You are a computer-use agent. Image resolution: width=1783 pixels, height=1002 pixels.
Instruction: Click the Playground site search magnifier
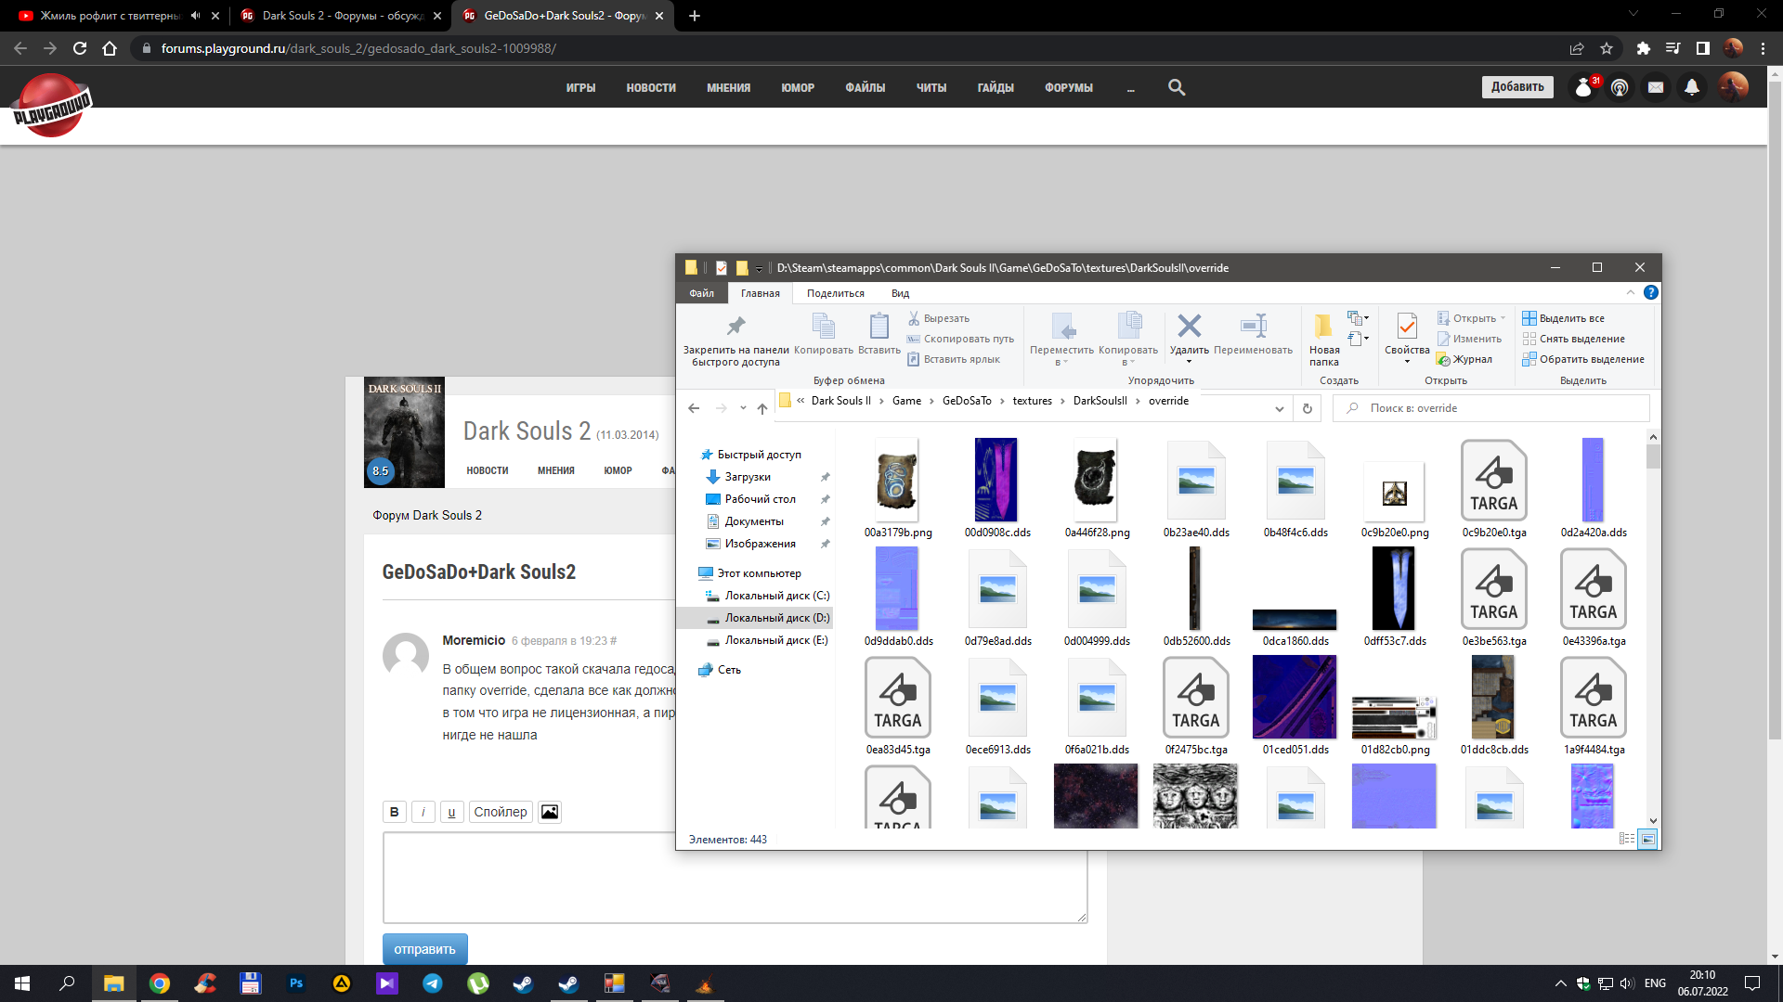(x=1177, y=87)
